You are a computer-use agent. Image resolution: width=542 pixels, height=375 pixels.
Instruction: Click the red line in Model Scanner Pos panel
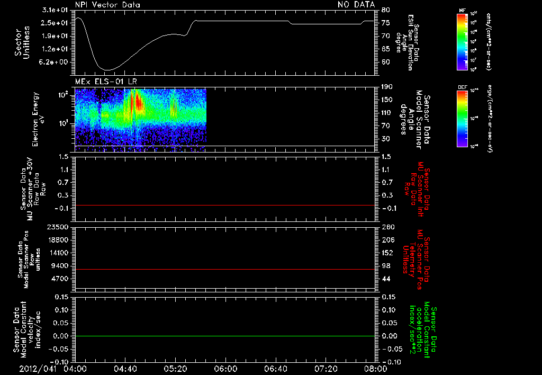[224, 269]
